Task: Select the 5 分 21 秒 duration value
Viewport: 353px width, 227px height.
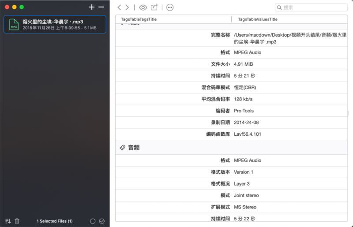Action: [244, 76]
